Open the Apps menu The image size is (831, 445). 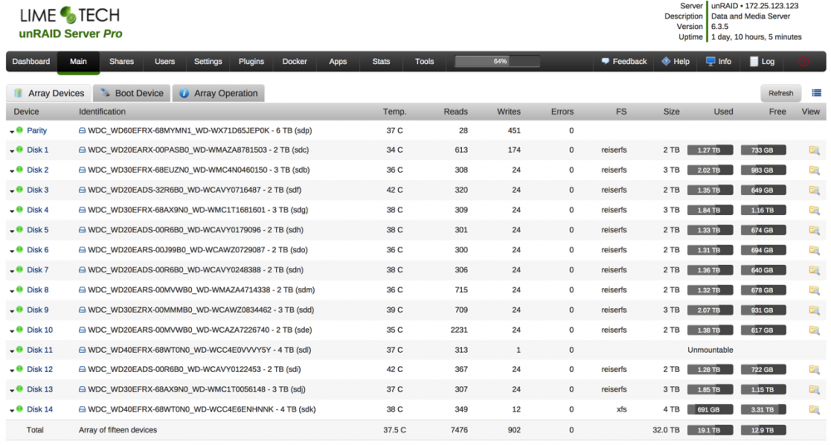pyautogui.click(x=337, y=61)
